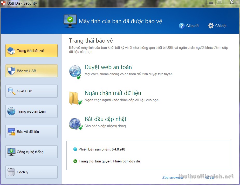This screenshot has width=240, height=185.
Task: Click the blue Giúp đỡ question-mark icon
Action: point(182,26)
